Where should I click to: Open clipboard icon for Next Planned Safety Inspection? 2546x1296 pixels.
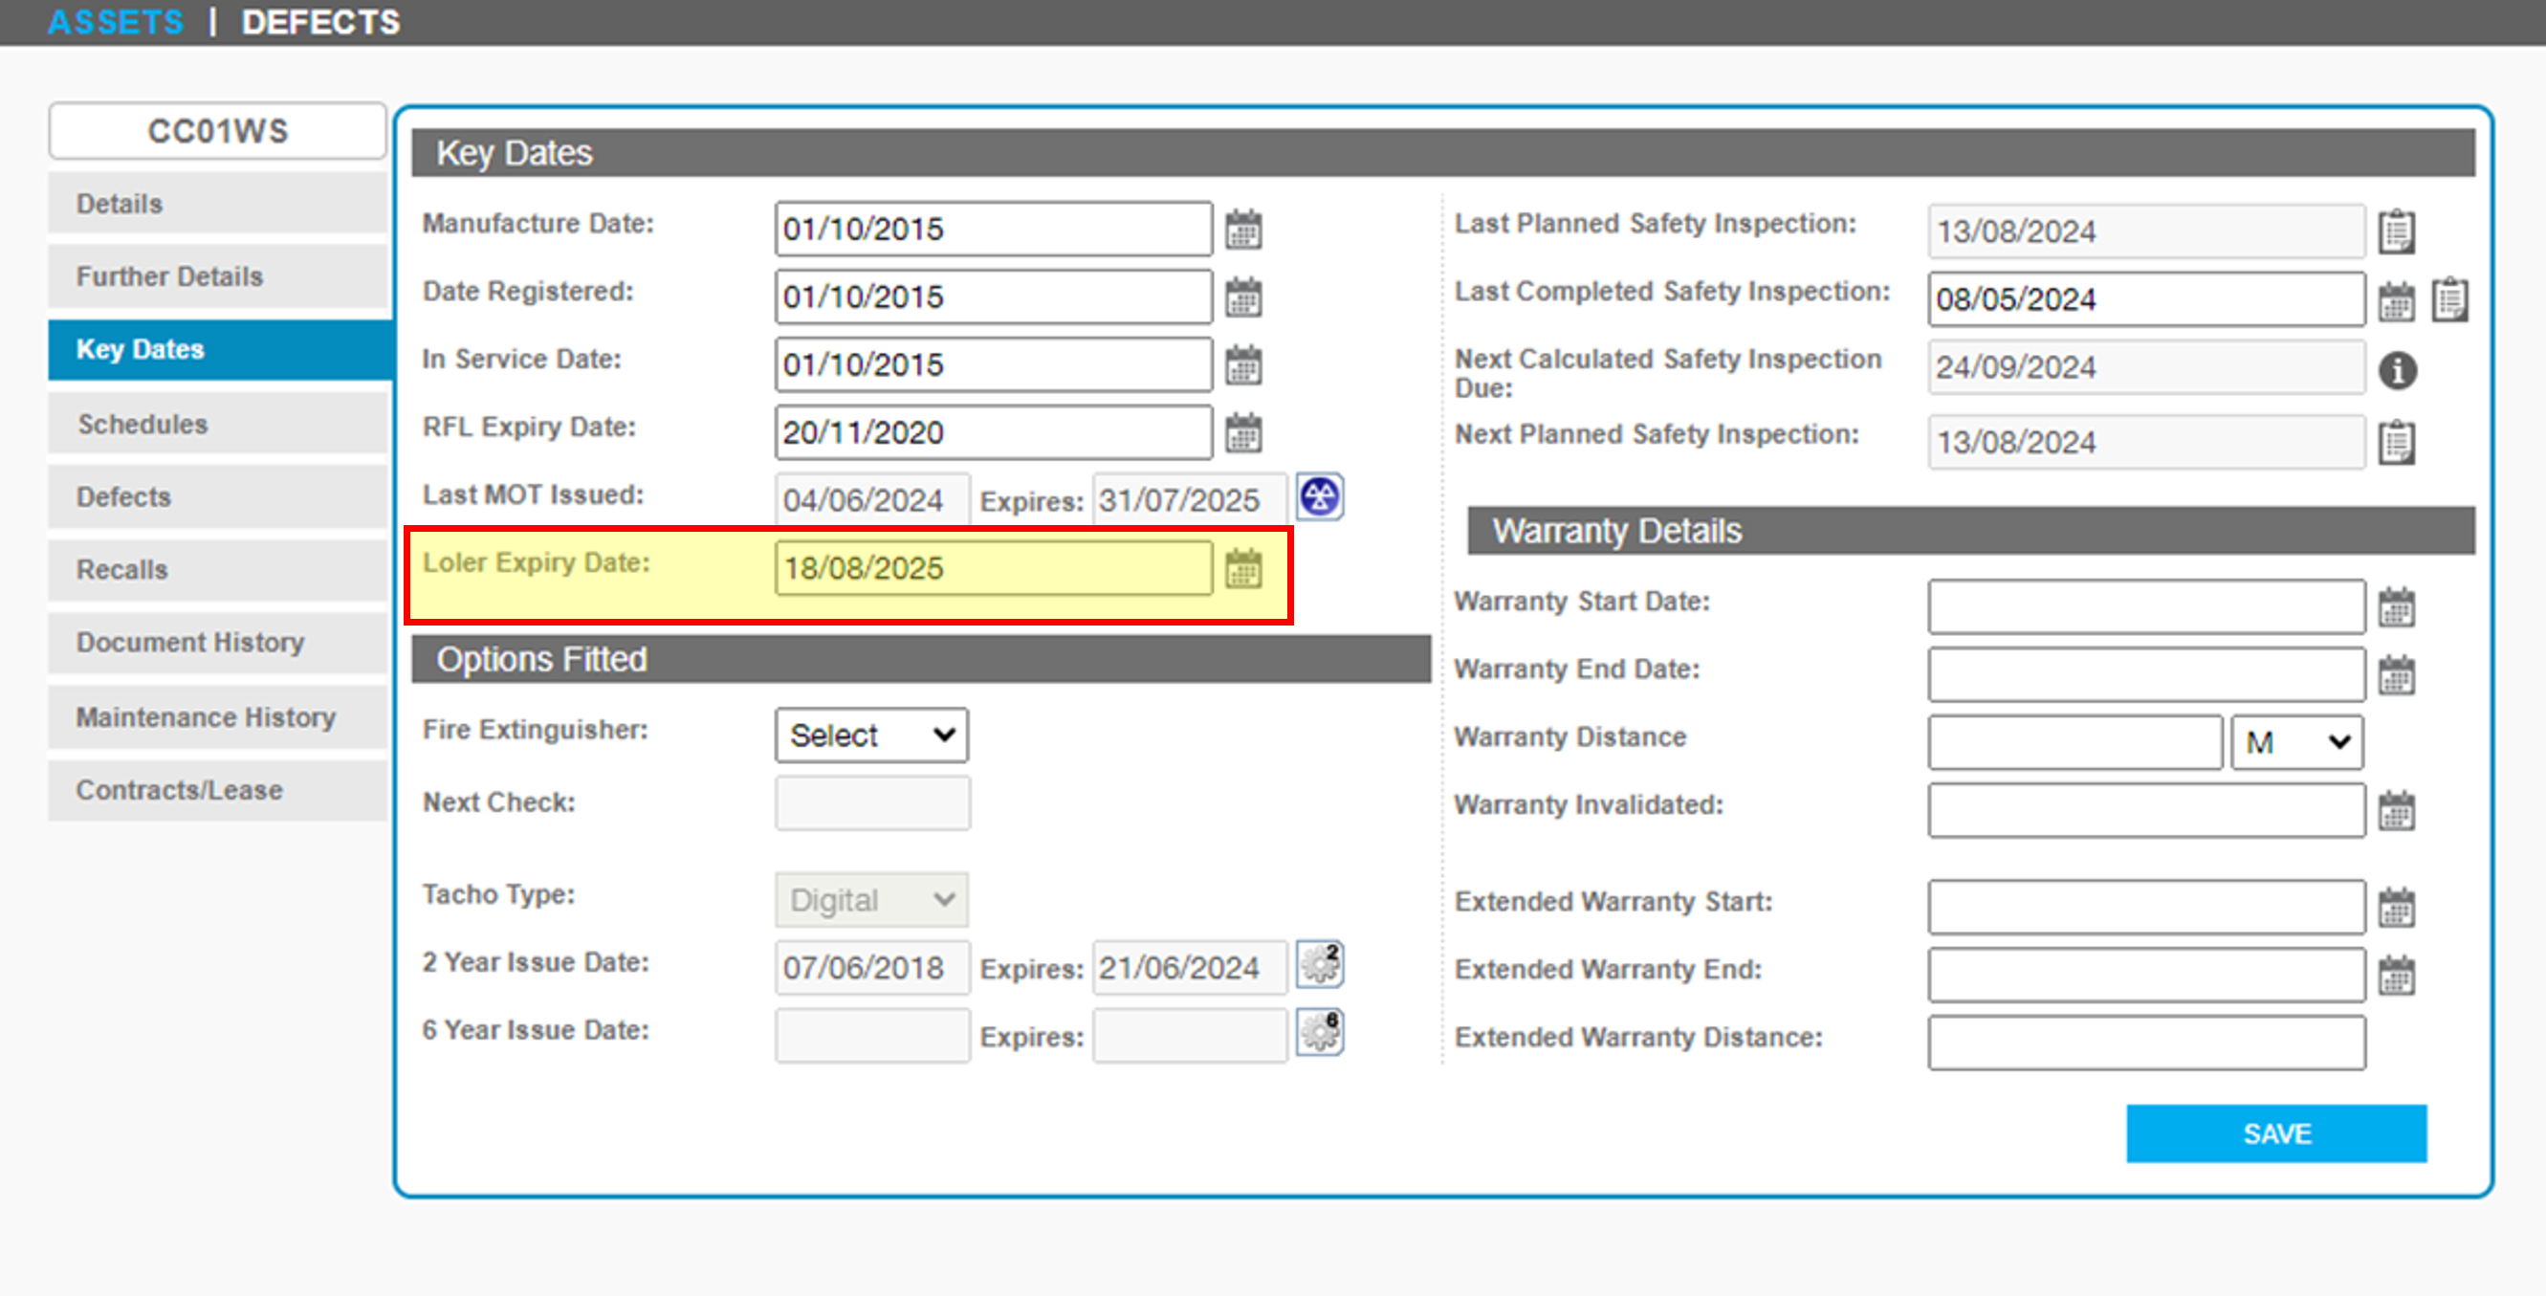click(2396, 442)
